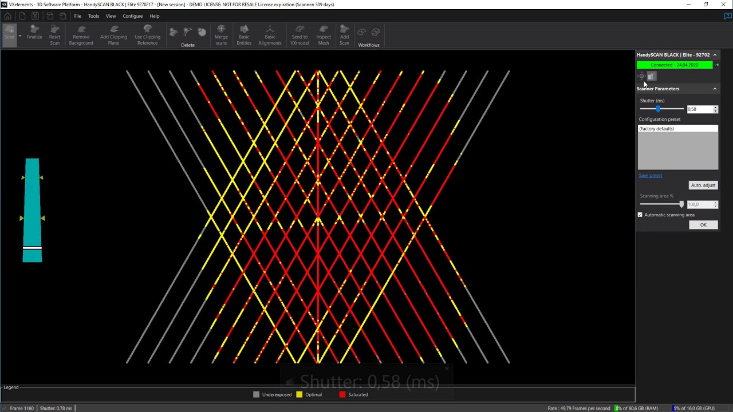Click the Auto adjust button
Viewport: 733px width, 412px height.
tap(703, 185)
